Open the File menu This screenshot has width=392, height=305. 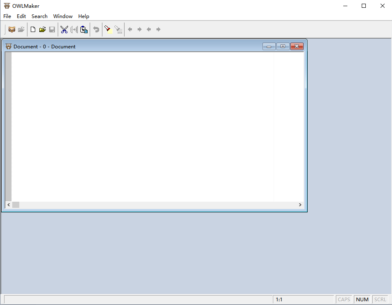click(x=7, y=16)
